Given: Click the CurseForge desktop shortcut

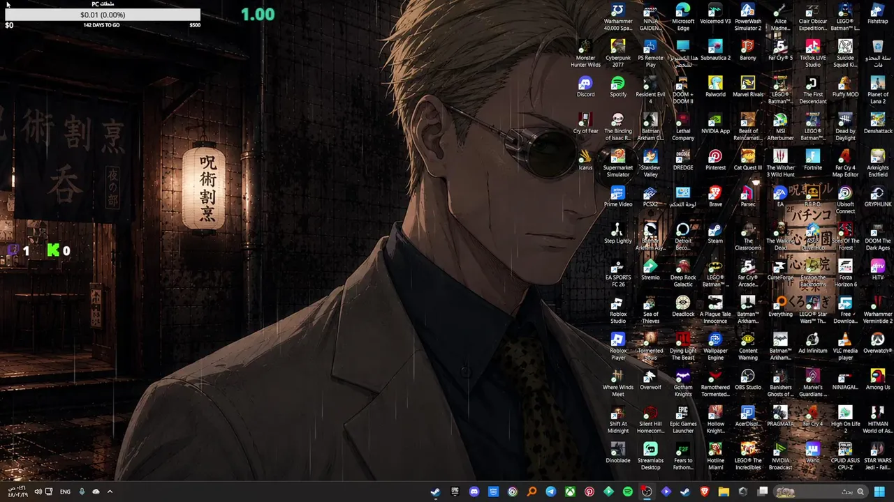Looking at the screenshot, I should (x=780, y=268).
